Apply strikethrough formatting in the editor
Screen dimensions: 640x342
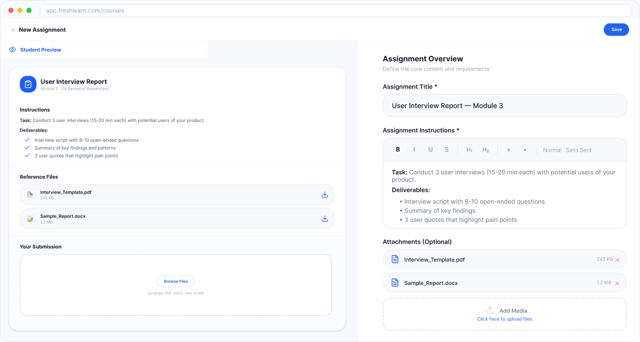(x=446, y=150)
